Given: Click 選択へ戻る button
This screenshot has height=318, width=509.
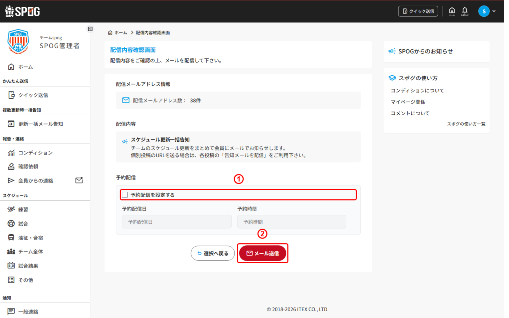Looking at the screenshot, I should coord(213,253).
